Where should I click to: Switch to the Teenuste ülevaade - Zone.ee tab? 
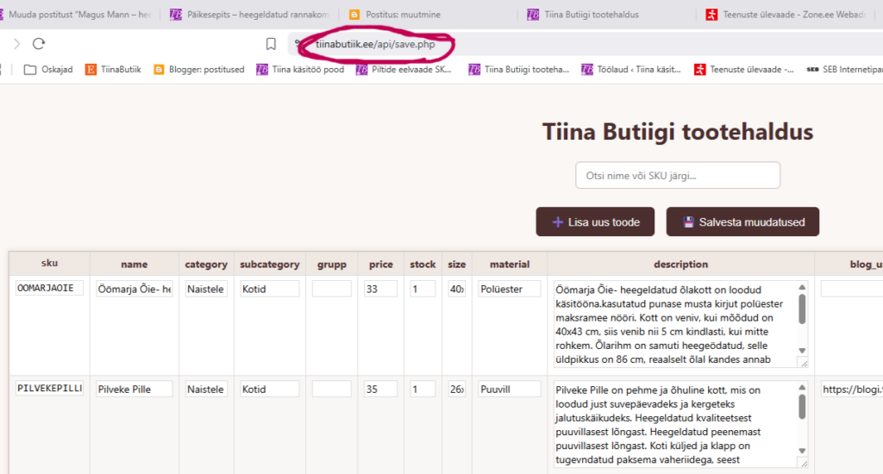pyautogui.click(x=786, y=15)
